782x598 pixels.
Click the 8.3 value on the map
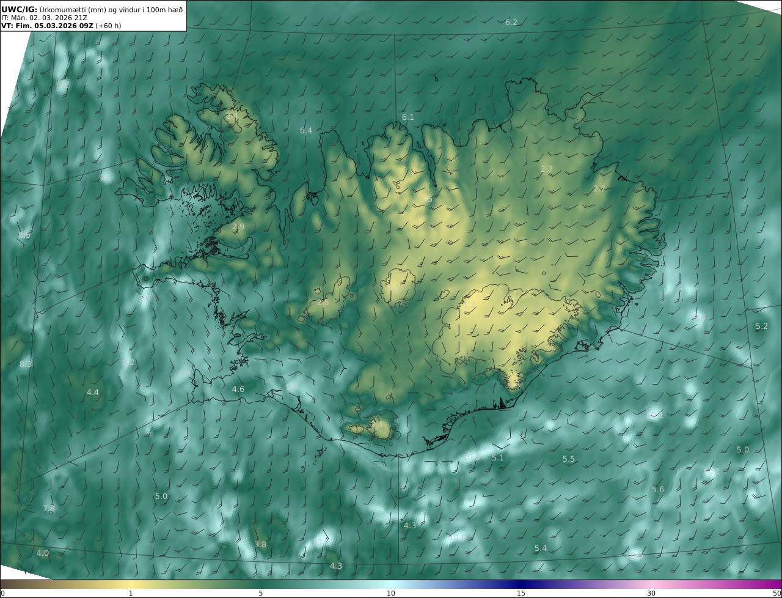pyautogui.click(x=26, y=364)
